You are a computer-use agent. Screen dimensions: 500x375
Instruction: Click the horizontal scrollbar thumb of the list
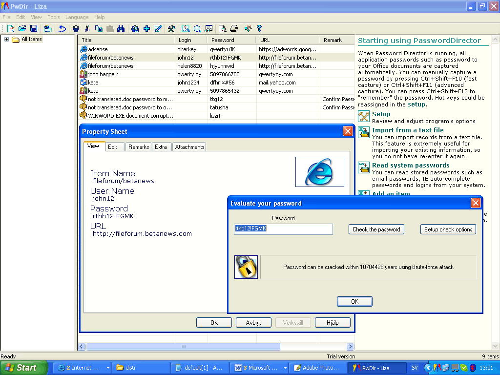184,346
